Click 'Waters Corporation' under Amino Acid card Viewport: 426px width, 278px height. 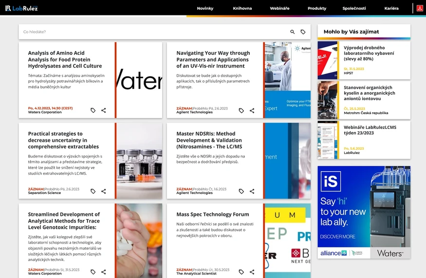click(x=45, y=112)
